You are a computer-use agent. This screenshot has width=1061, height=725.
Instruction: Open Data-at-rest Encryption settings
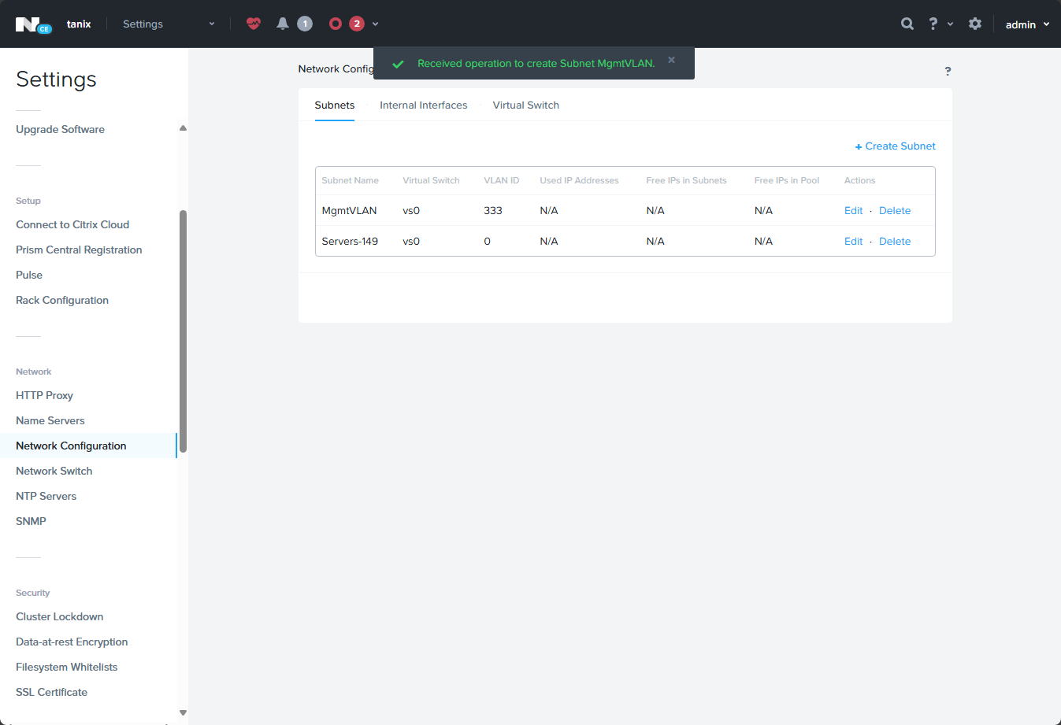point(72,642)
